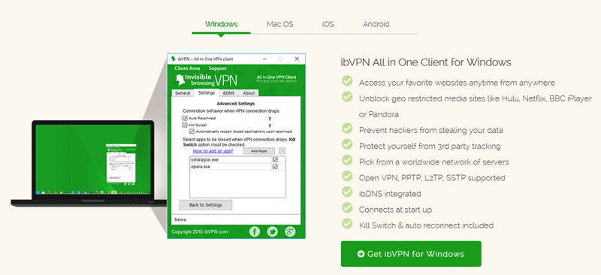
Task: Click the laptop screenshot thumbnail
Action: [x=89, y=163]
